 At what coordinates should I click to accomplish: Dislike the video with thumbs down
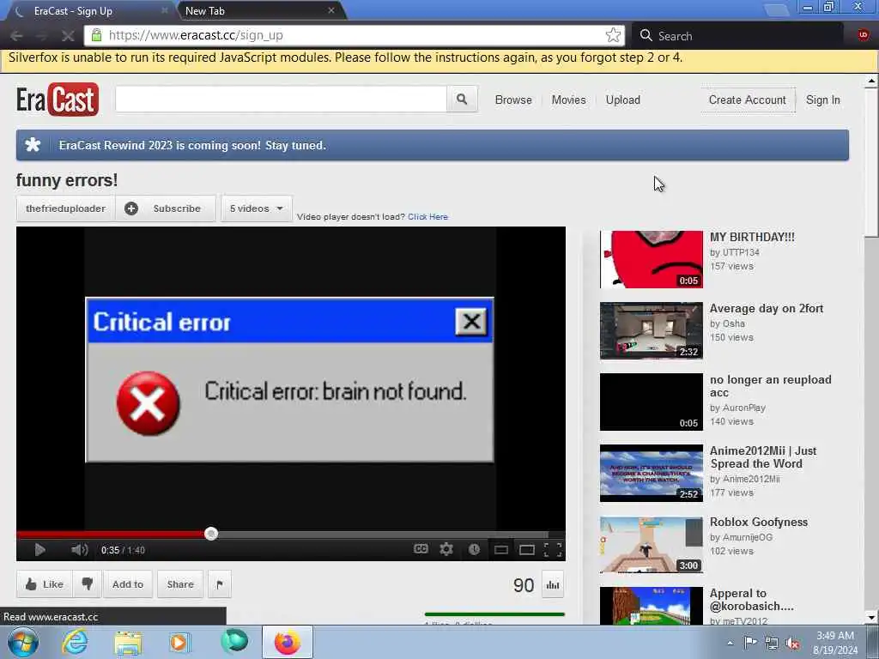[x=88, y=584]
